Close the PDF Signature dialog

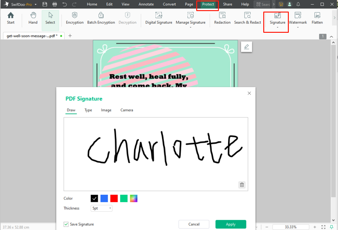[249, 93]
